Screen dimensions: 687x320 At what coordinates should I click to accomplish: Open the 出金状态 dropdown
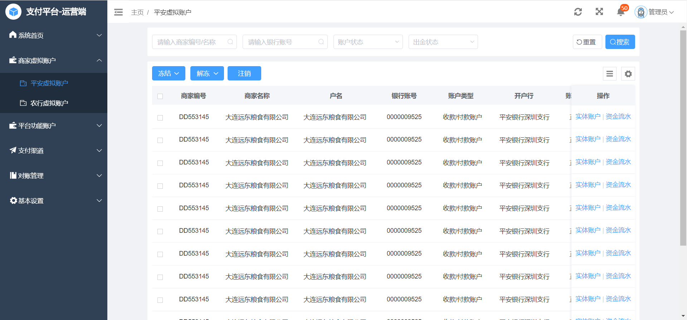(443, 42)
